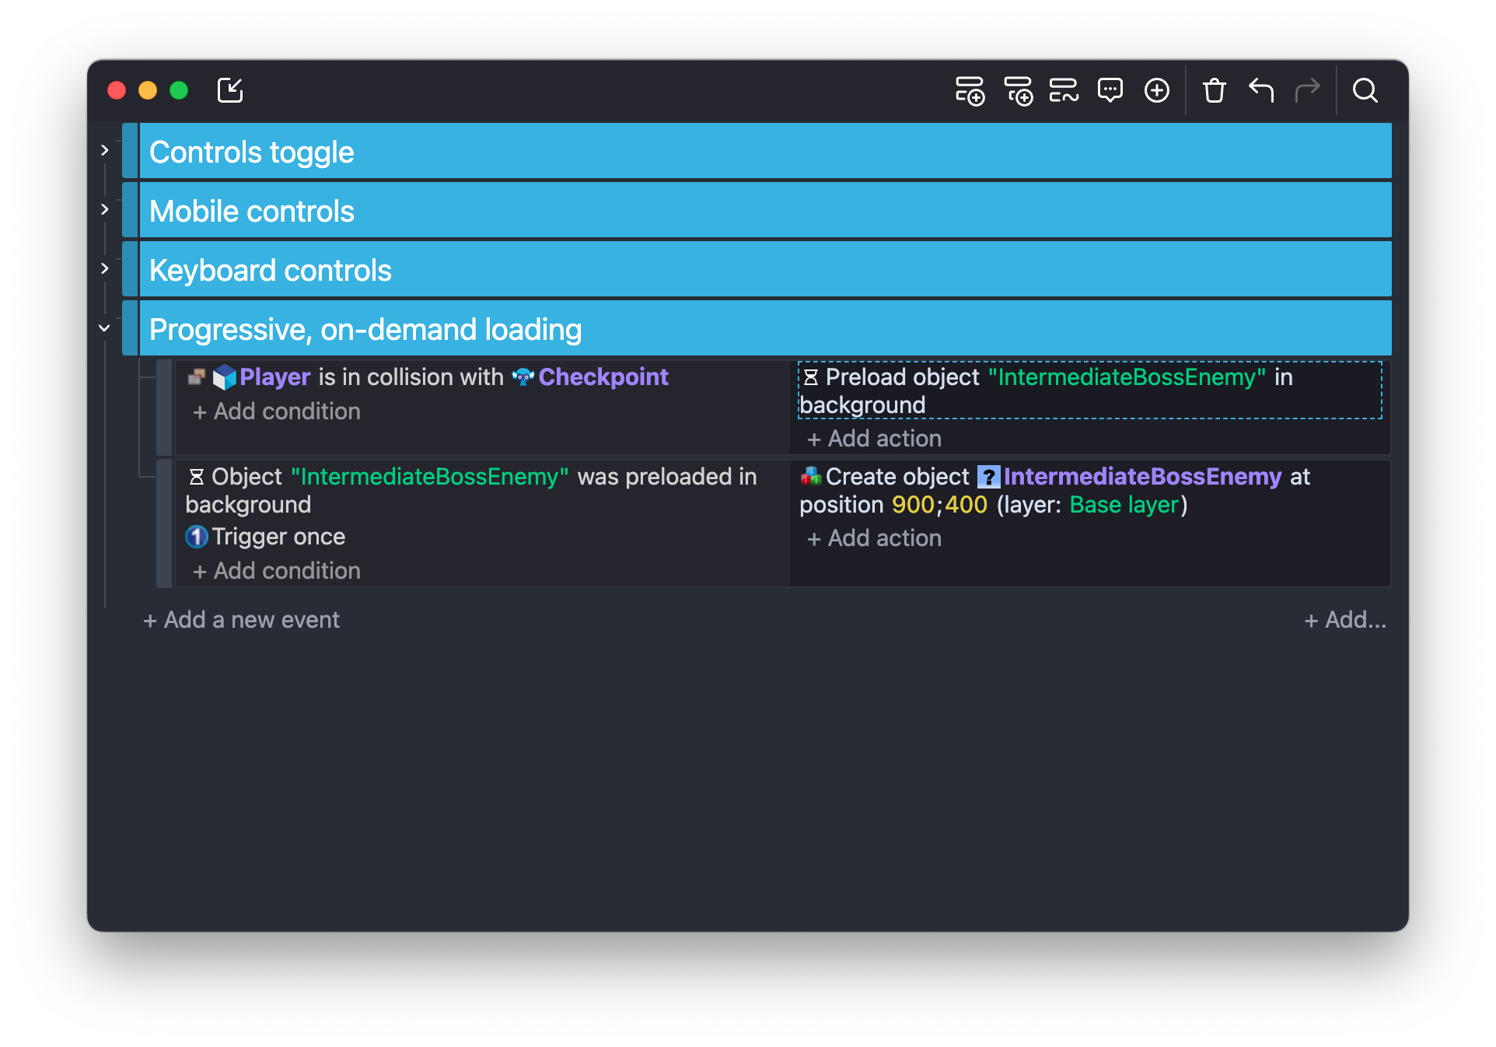Click the Create object action icon
The image size is (1496, 1047).
(x=811, y=476)
